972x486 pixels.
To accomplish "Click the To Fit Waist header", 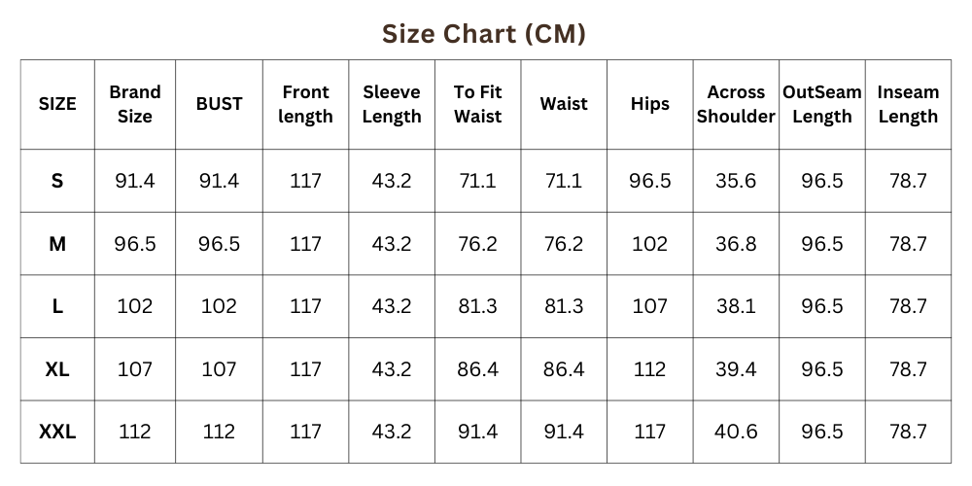I will coord(477,104).
